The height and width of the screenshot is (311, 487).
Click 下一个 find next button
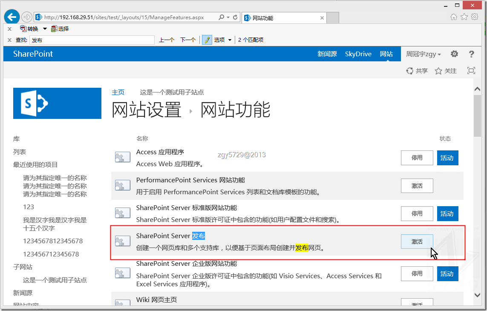click(188, 40)
